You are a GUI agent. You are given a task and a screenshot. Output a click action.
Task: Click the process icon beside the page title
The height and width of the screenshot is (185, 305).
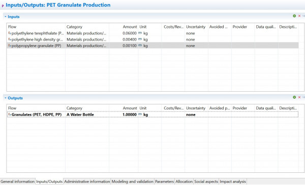click(3, 6)
